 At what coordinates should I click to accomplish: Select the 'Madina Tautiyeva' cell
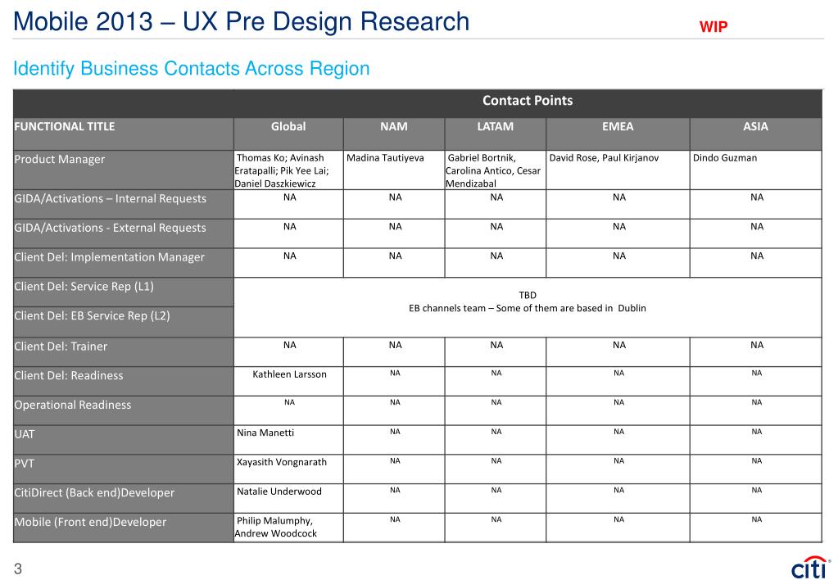click(x=394, y=170)
